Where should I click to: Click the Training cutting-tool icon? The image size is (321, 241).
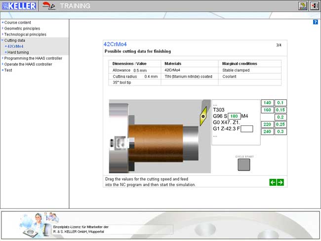[x=49, y=6]
